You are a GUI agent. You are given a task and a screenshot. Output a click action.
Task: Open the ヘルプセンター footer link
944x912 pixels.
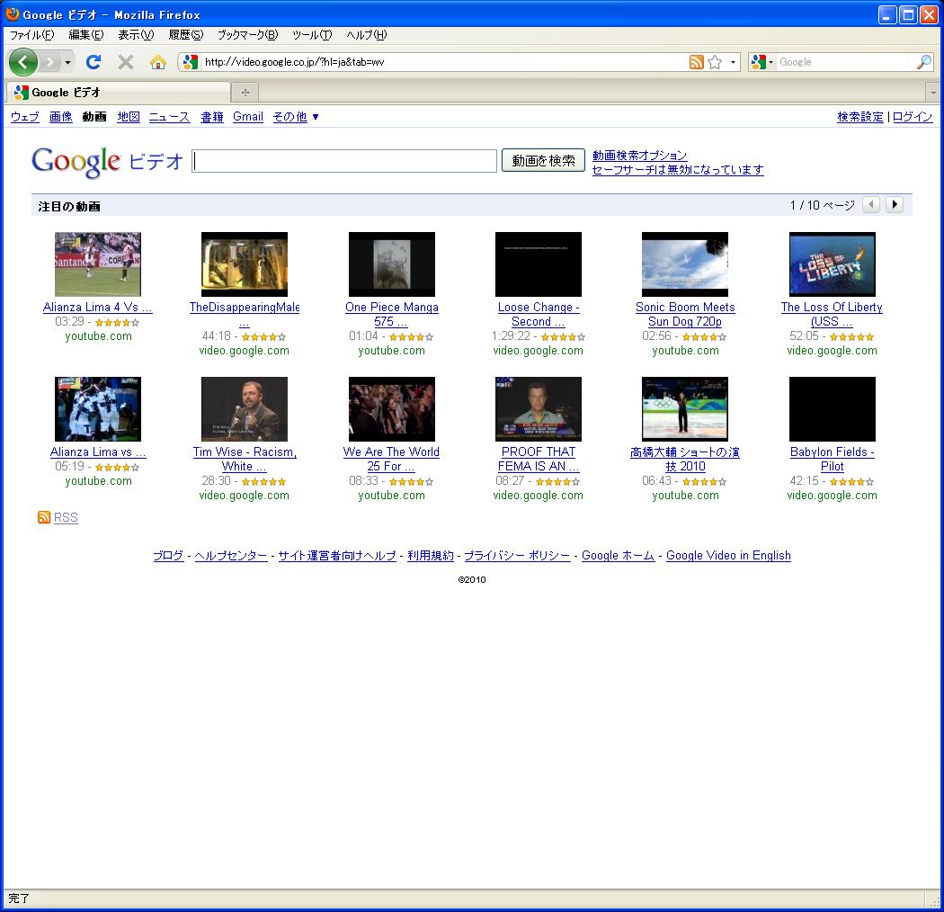(x=230, y=556)
